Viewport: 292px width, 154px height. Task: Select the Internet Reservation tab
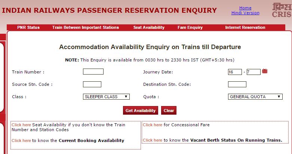245,27
